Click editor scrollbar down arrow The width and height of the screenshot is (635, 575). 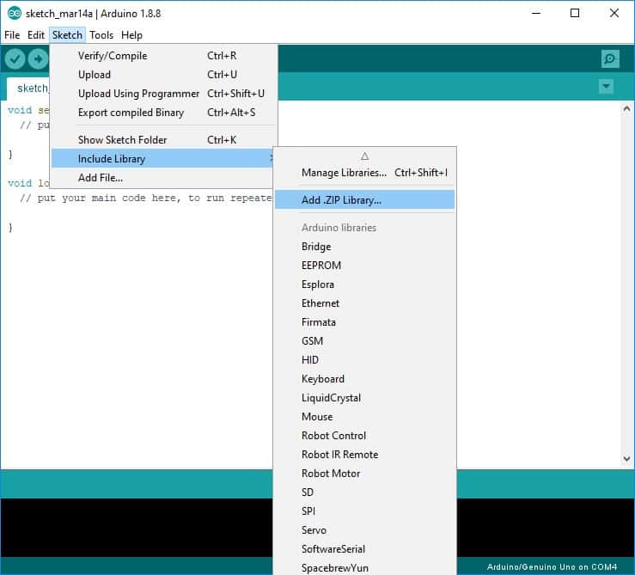pyautogui.click(x=626, y=459)
